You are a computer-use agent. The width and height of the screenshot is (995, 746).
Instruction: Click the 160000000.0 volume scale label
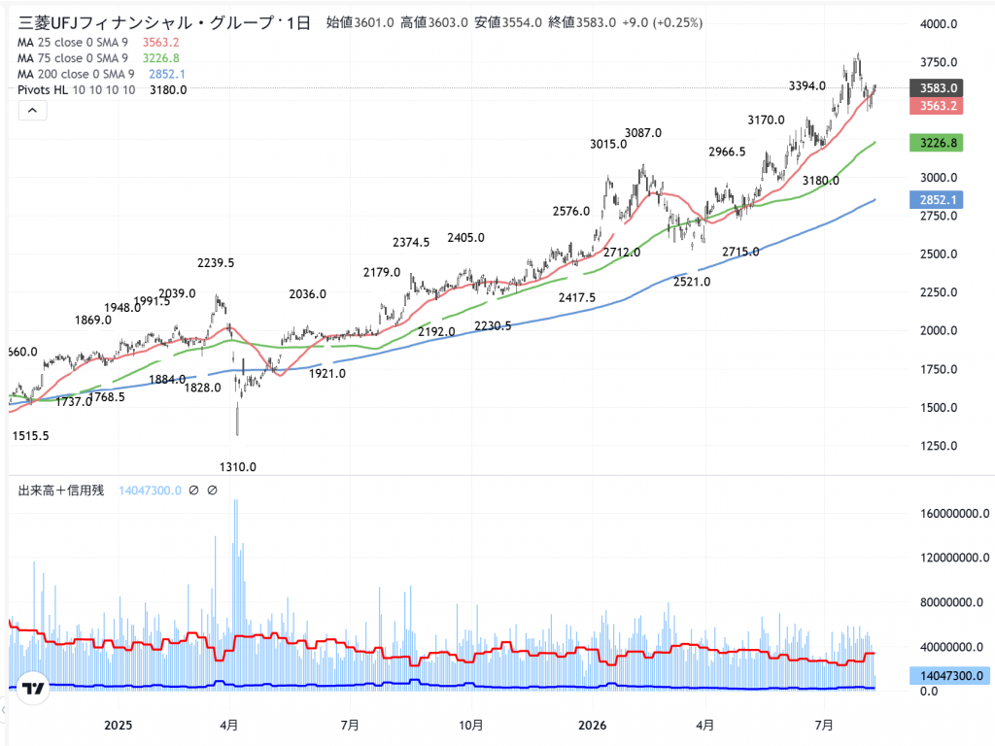954,513
